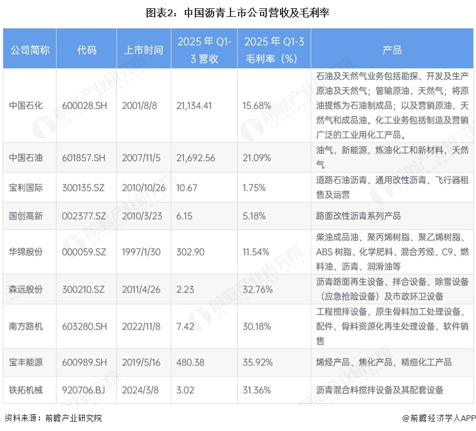Select gross margin 15.68%

pos(257,105)
